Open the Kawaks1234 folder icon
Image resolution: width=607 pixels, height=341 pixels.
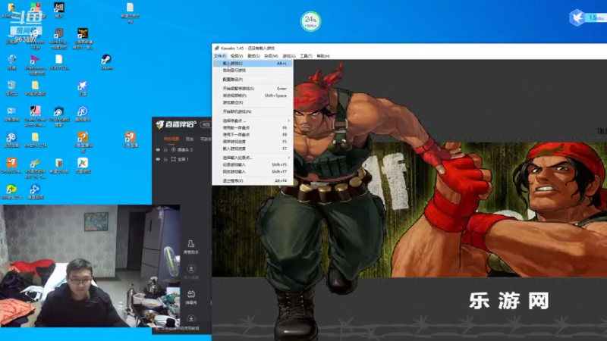(35, 139)
